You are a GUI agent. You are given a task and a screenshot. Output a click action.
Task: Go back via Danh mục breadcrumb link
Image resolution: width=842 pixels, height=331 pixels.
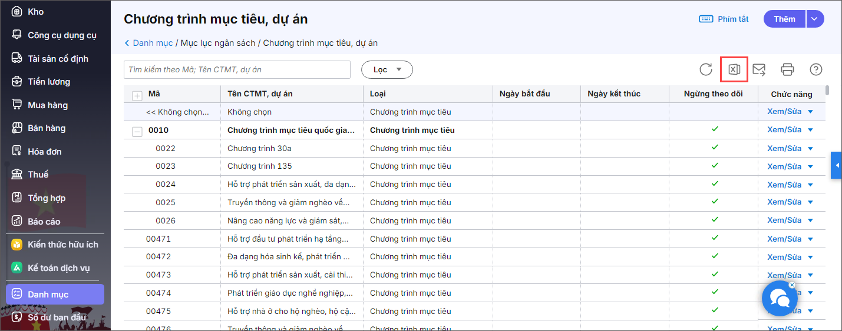coord(152,43)
